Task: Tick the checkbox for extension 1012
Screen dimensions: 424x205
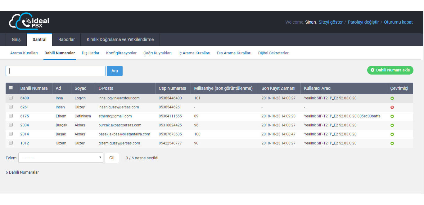Action: coord(11,143)
